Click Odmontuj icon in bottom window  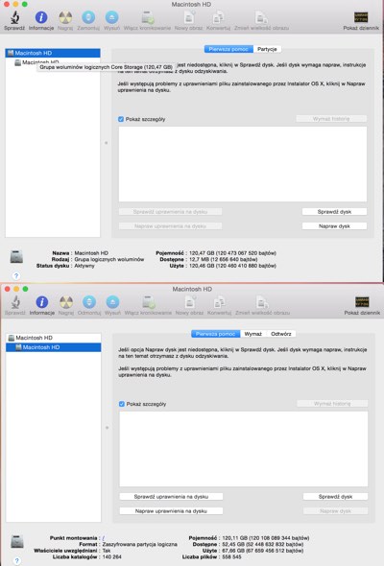pos(89,302)
